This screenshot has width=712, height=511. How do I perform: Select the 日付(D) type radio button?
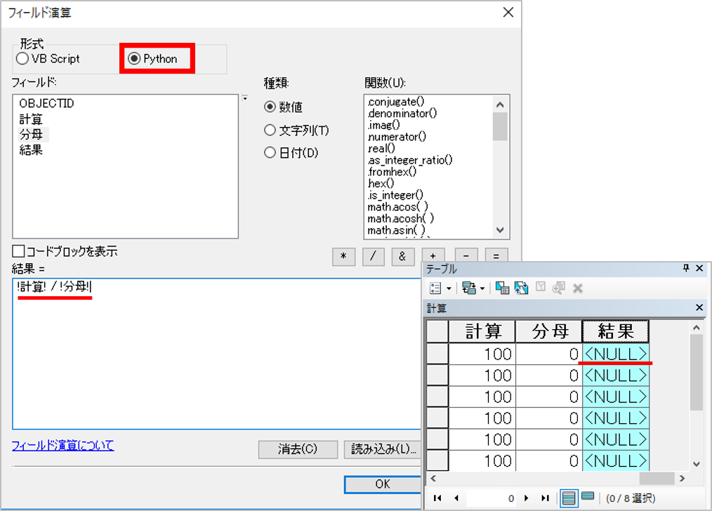(270, 152)
